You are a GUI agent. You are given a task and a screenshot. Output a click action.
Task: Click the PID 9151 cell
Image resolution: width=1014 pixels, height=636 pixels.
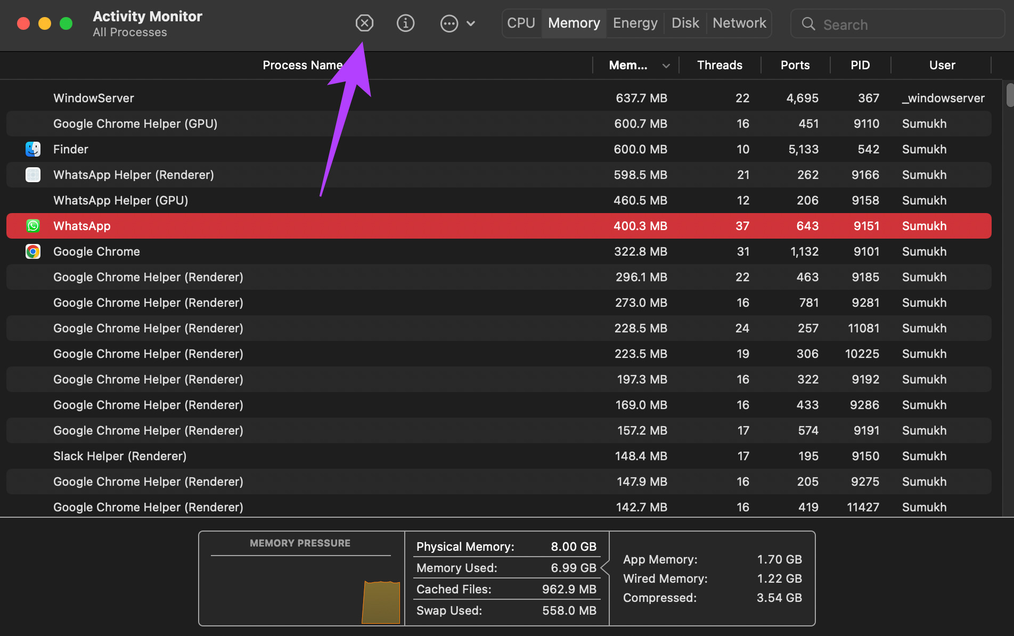(866, 226)
